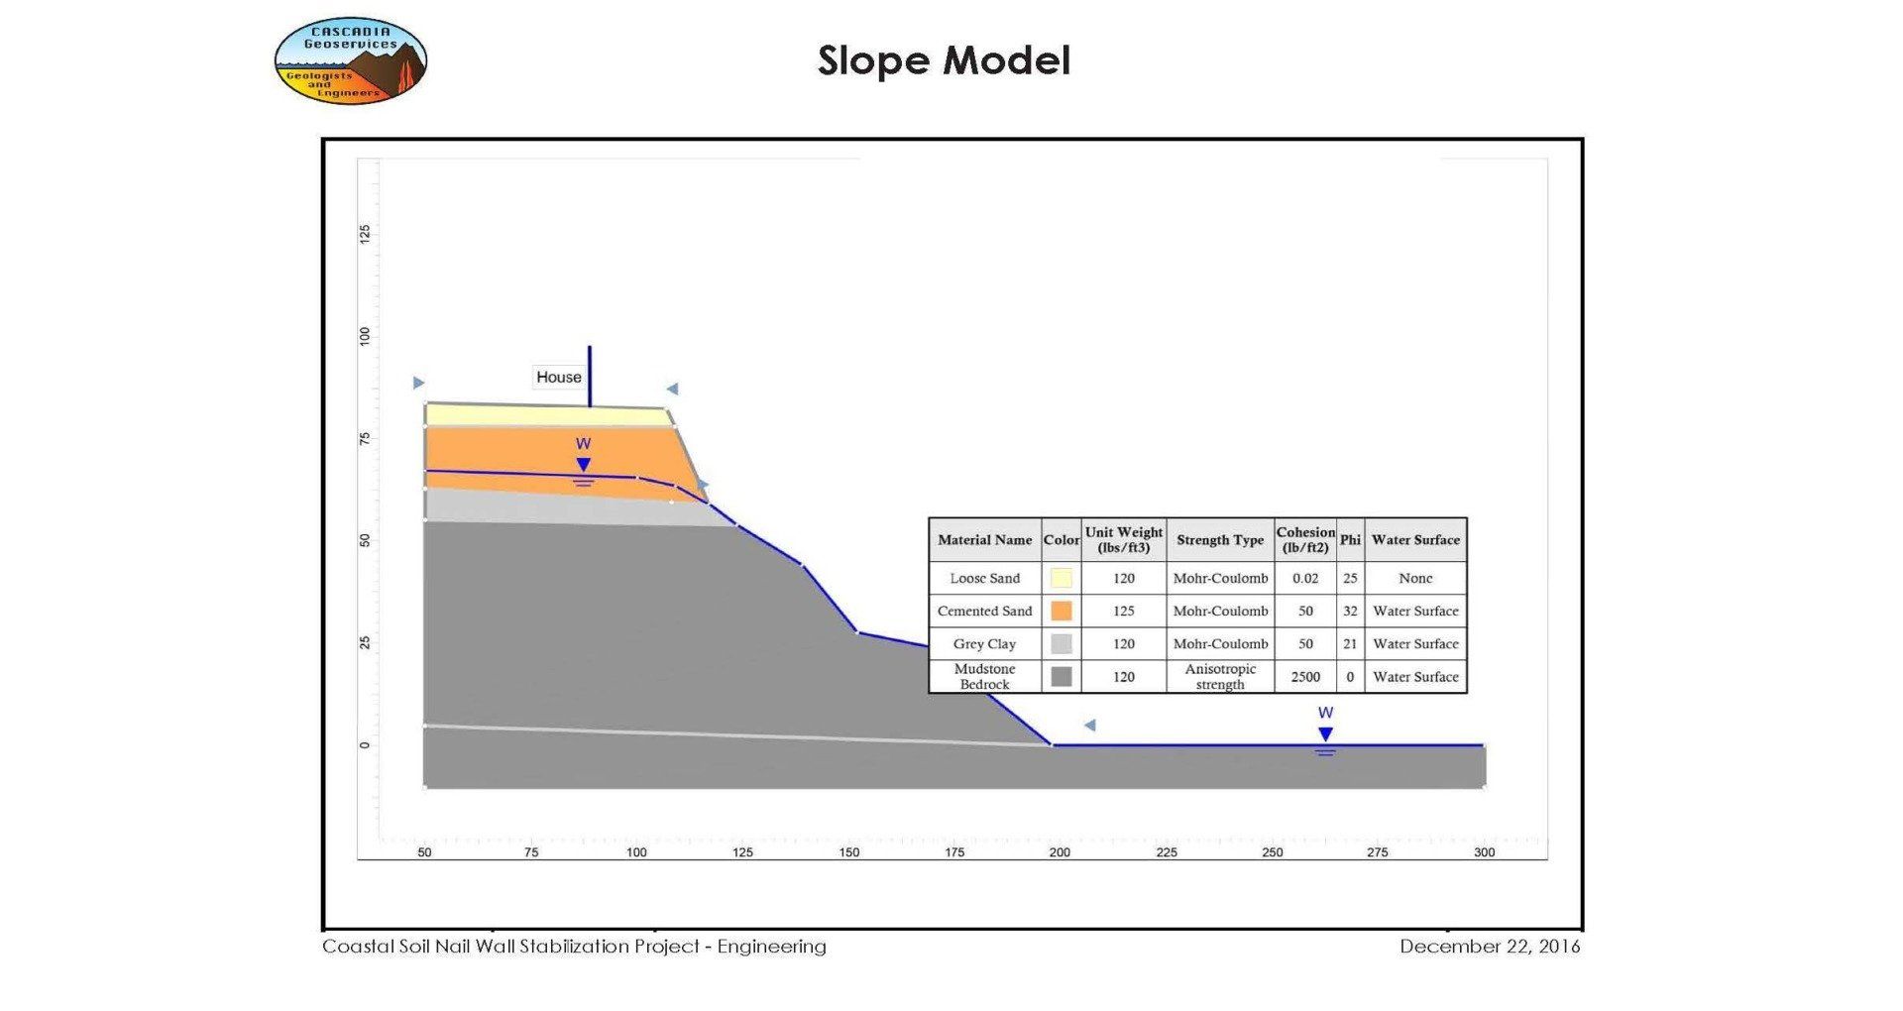This screenshot has height=1011, width=1903.
Task: Click the "150" label on the horizontal axis
Action: tap(849, 852)
